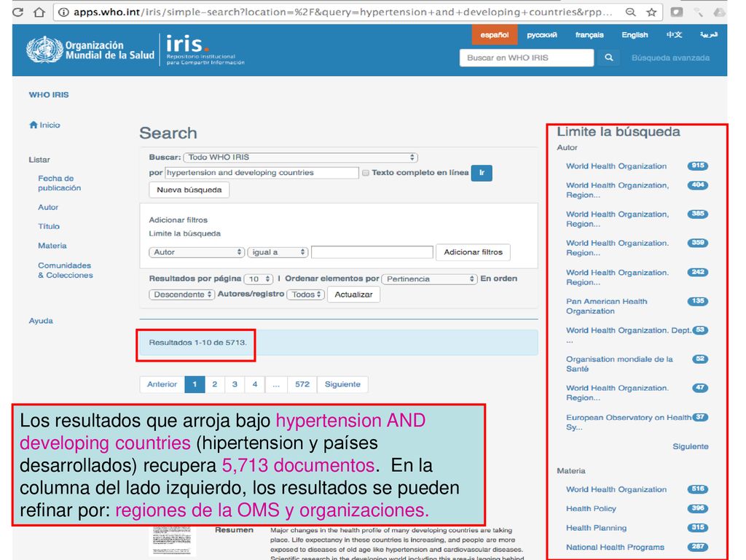Filter by subject Health Planning
The image size is (746, 560).
pos(596,528)
